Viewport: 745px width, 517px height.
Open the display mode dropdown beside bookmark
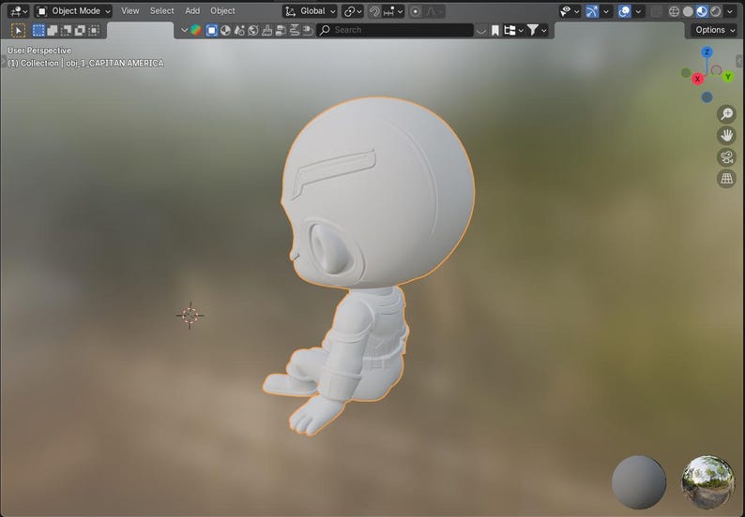click(513, 30)
